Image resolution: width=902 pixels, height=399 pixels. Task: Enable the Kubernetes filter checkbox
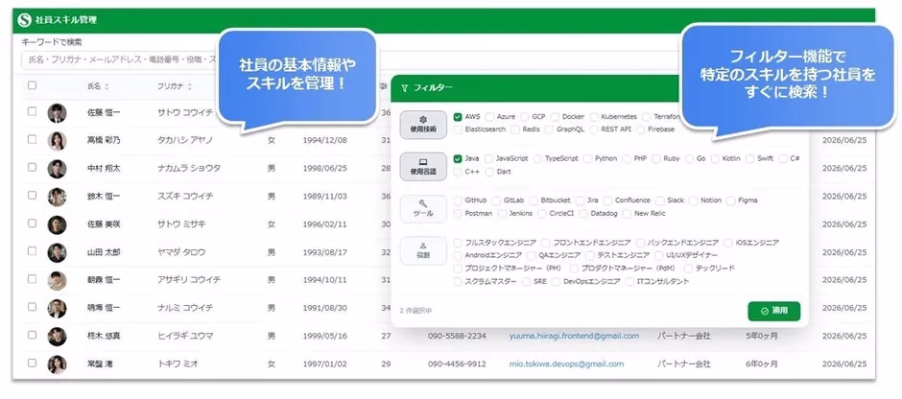pos(594,117)
